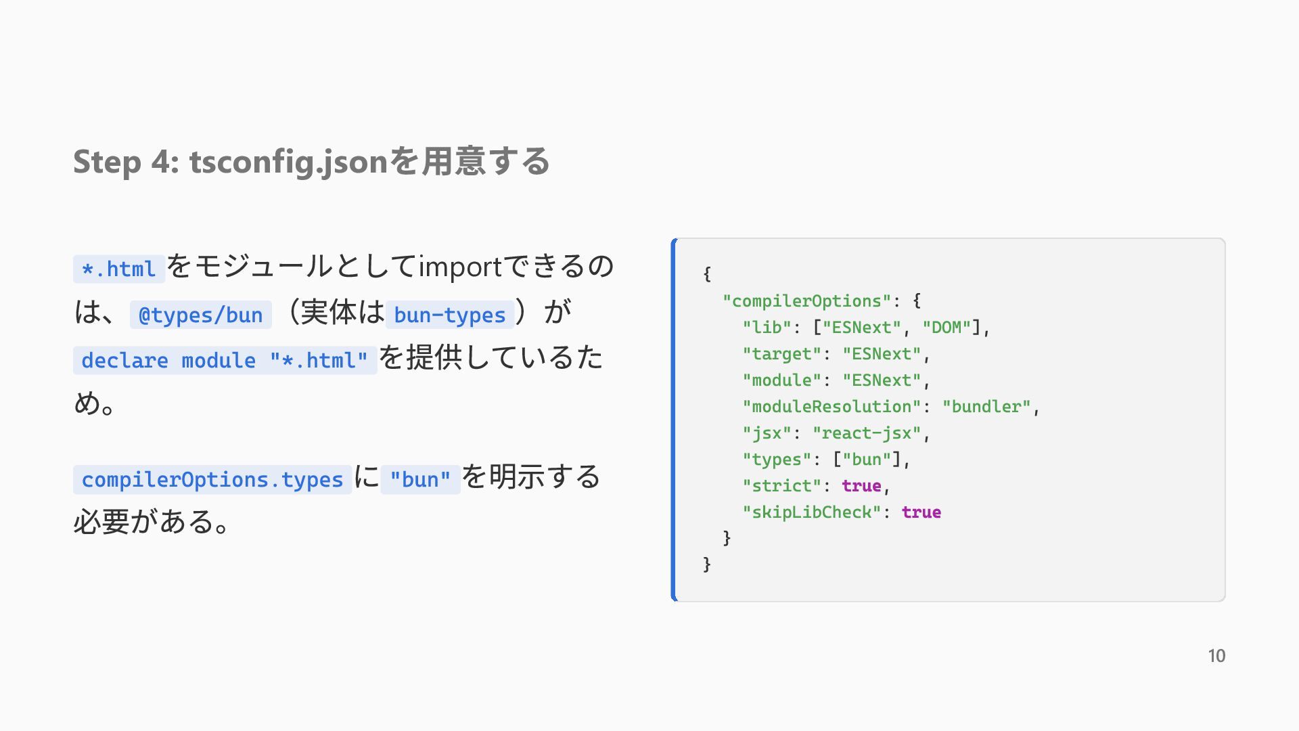Click the "moduleResolution" key
The height and width of the screenshot is (731, 1299).
[x=831, y=407]
